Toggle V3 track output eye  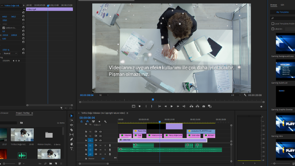click(100, 132)
